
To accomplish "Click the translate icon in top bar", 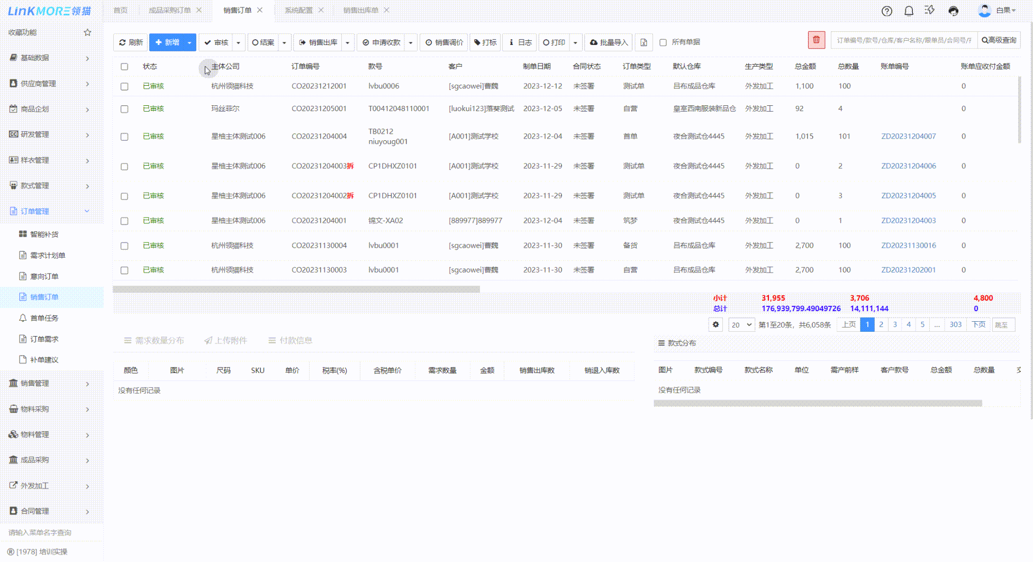I will (x=930, y=11).
